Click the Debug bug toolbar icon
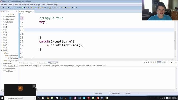The image size is (178, 100). click(x=18, y=8)
